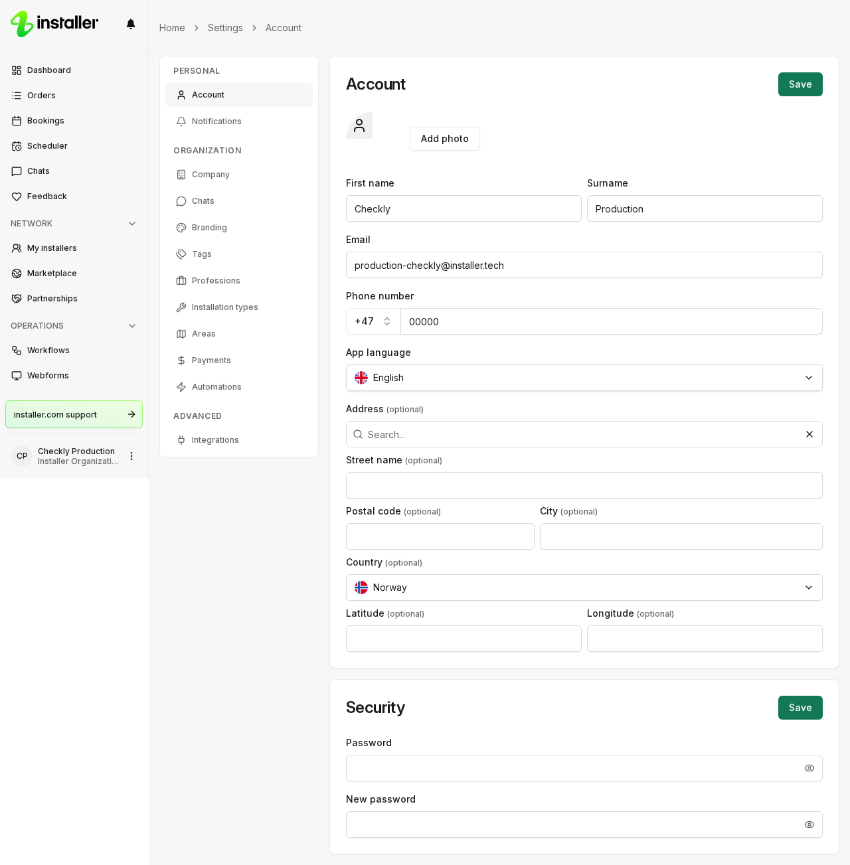Clear the Address search field
Viewport: 850px width, 865px height.
click(x=809, y=434)
